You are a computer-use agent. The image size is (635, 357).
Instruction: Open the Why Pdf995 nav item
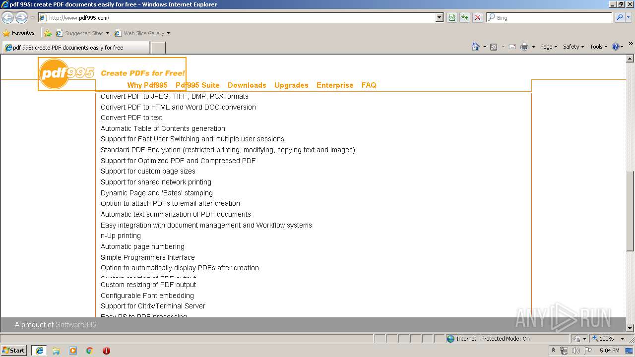pyautogui.click(x=147, y=85)
